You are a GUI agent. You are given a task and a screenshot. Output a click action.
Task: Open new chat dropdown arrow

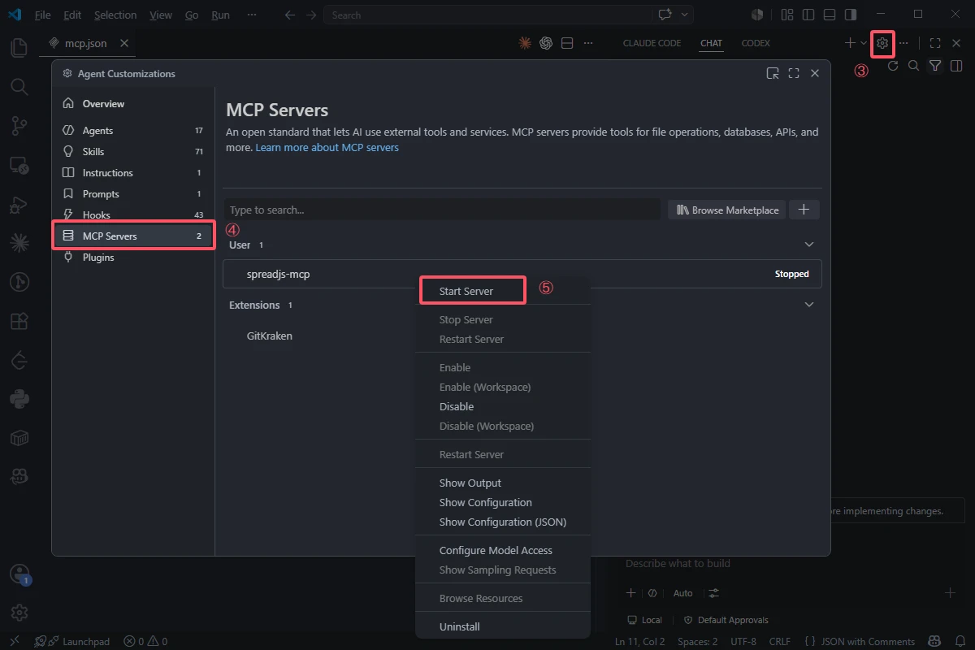coord(864,43)
